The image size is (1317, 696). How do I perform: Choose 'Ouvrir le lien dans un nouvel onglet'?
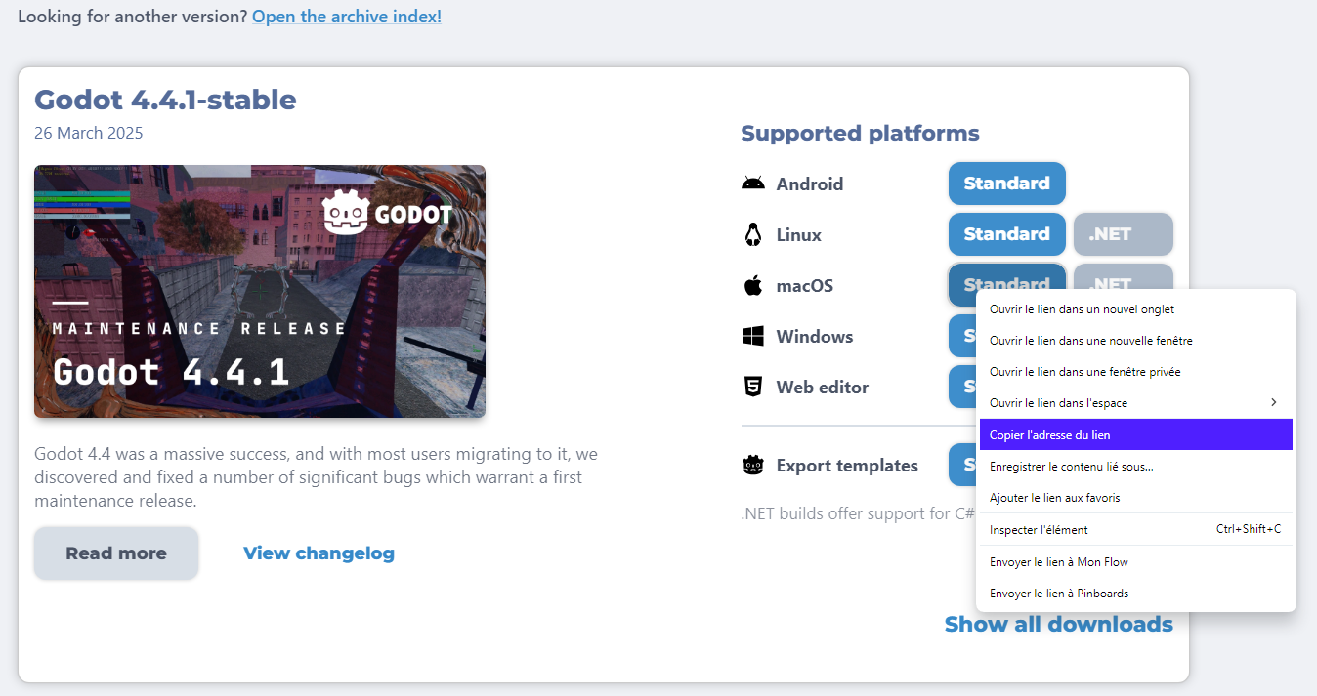point(1136,309)
